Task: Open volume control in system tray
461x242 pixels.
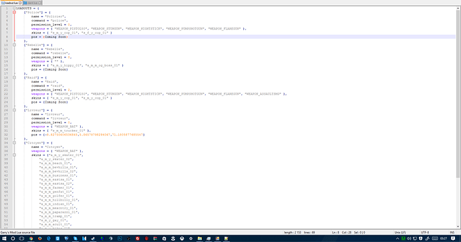Action: pos(409,239)
